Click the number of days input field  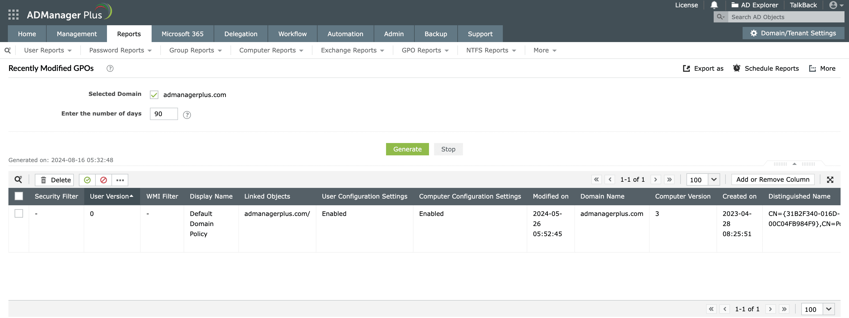163,114
